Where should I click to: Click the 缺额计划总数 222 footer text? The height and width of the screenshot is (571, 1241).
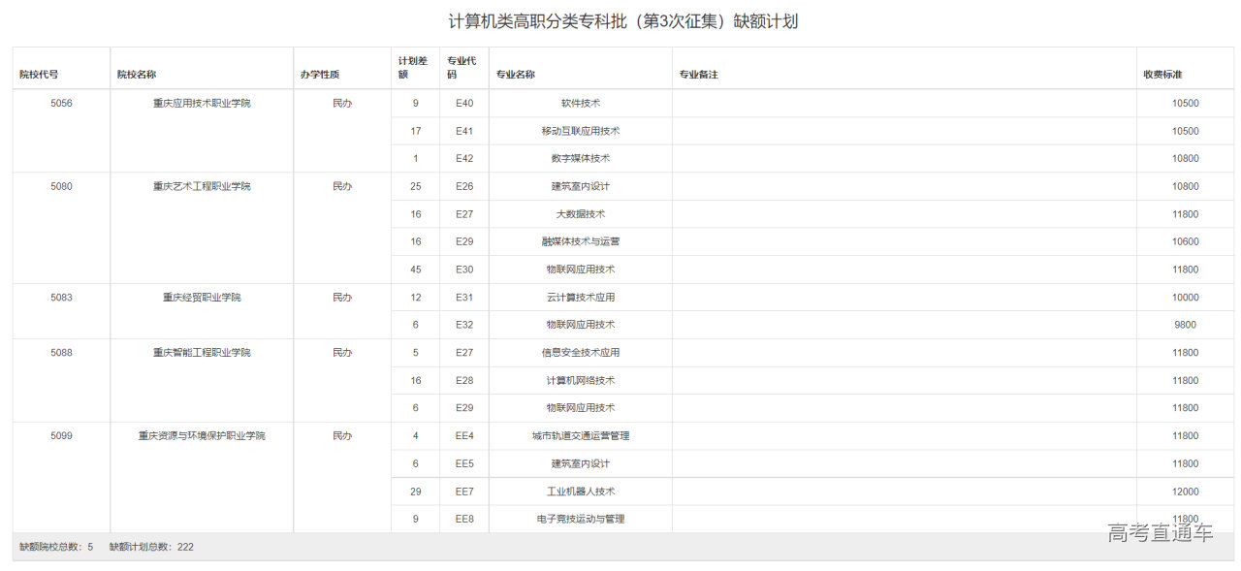coord(151,547)
